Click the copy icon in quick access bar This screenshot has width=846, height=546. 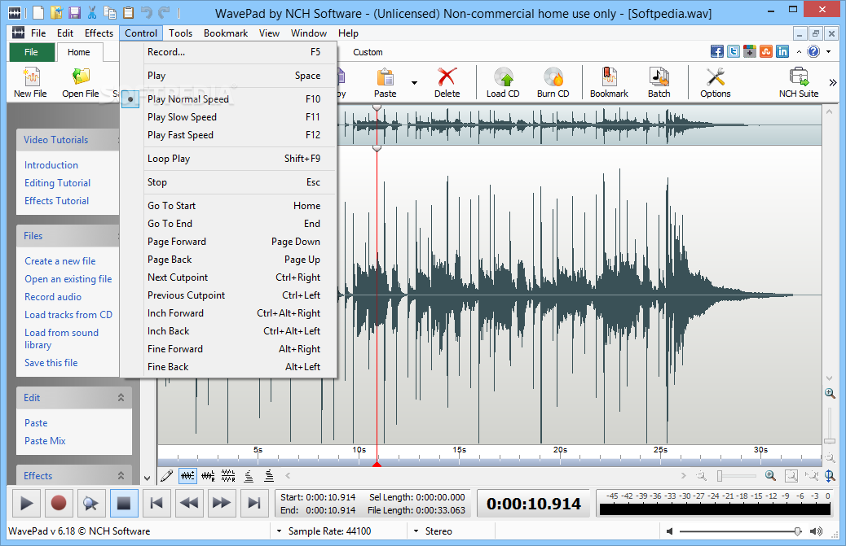(110, 12)
